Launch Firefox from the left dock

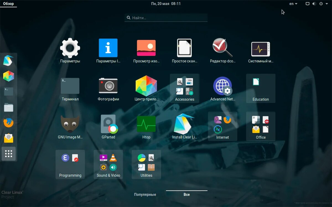(9, 123)
